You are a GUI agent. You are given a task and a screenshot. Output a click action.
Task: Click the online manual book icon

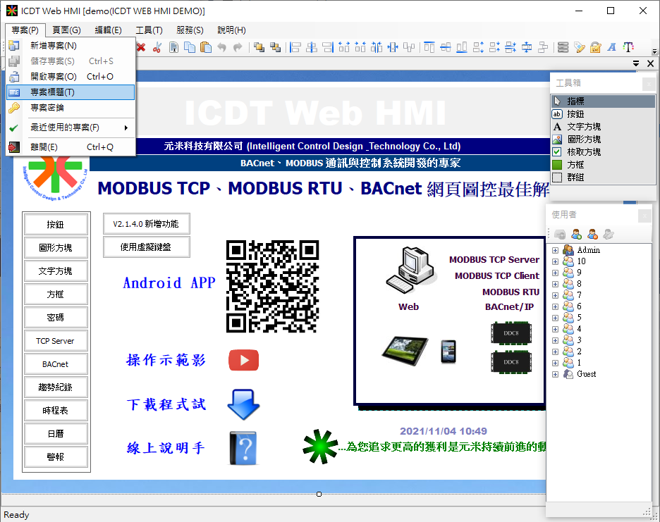[243, 448]
